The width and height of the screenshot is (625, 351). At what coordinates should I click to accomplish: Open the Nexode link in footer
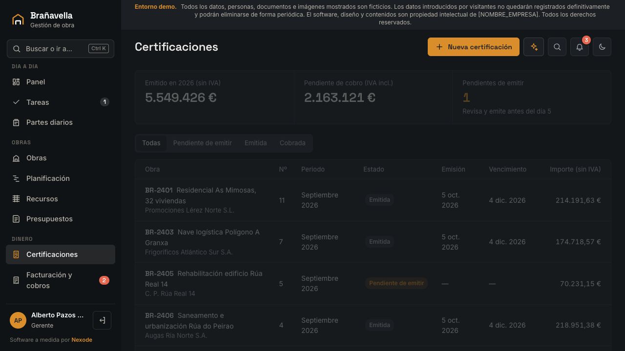(x=82, y=340)
